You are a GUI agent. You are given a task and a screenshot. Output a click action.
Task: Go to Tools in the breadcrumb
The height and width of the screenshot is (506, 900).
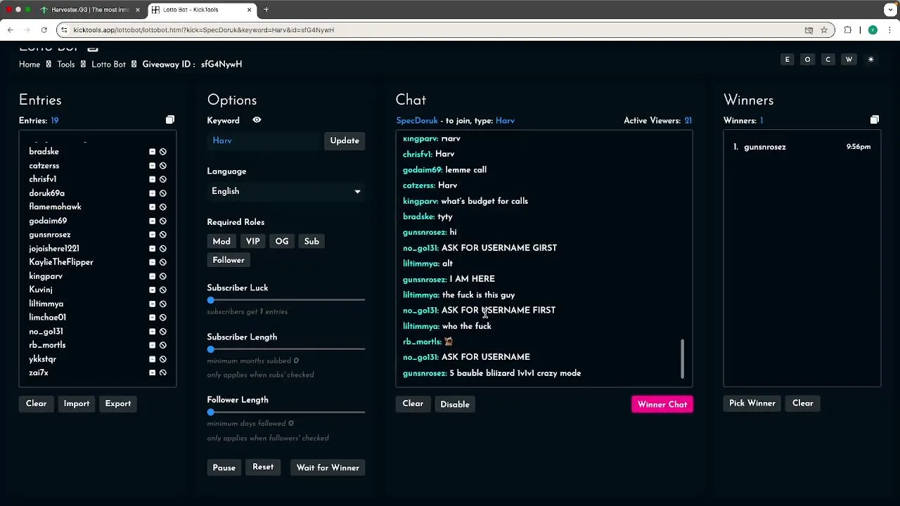click(x=66, y=65)
